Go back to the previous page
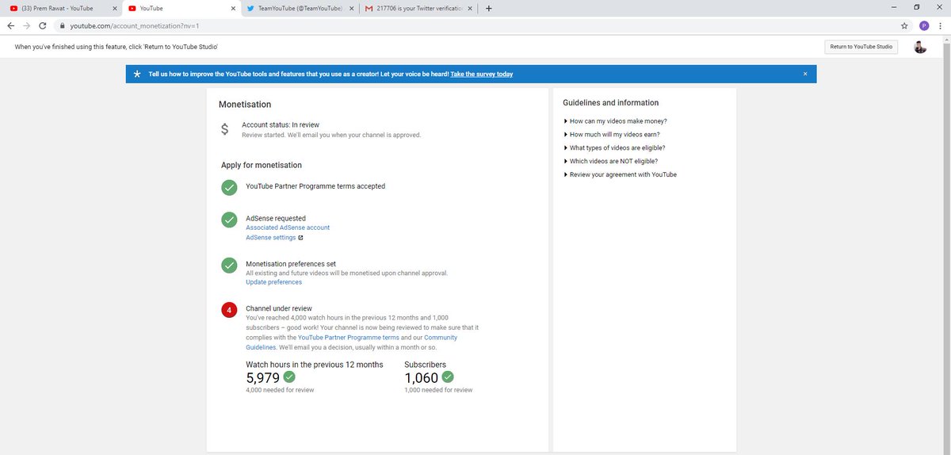Viewport: 951px width, 455px height. 10,25
